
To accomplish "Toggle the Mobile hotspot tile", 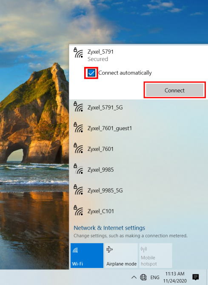I will click(x=156, y=255).
